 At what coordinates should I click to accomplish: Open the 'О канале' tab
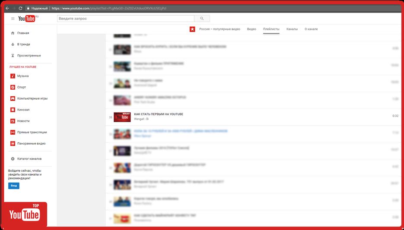(311, 29)
